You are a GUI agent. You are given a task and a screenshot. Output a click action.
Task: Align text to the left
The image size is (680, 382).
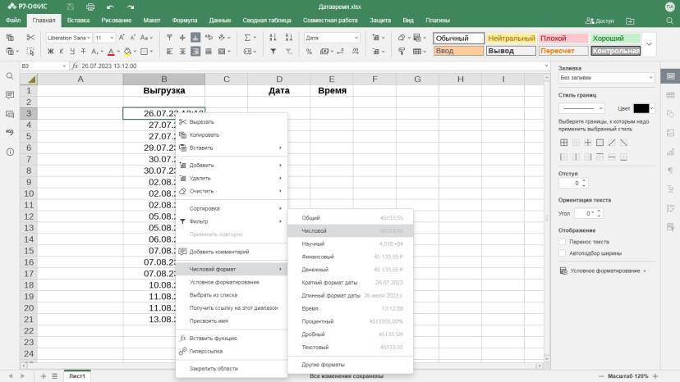click(x=169, y=51)
